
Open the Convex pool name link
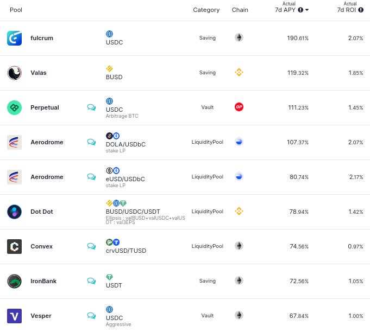[x=41, y=246]
